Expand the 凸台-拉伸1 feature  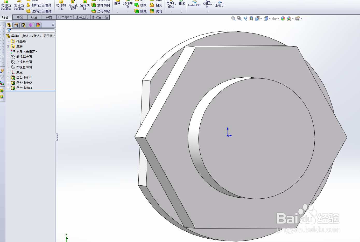(x=8, y=78)
